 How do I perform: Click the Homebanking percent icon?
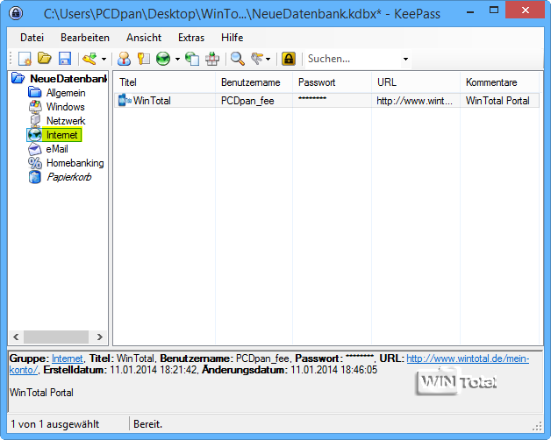pyautogui.click(x=35, y=163)
